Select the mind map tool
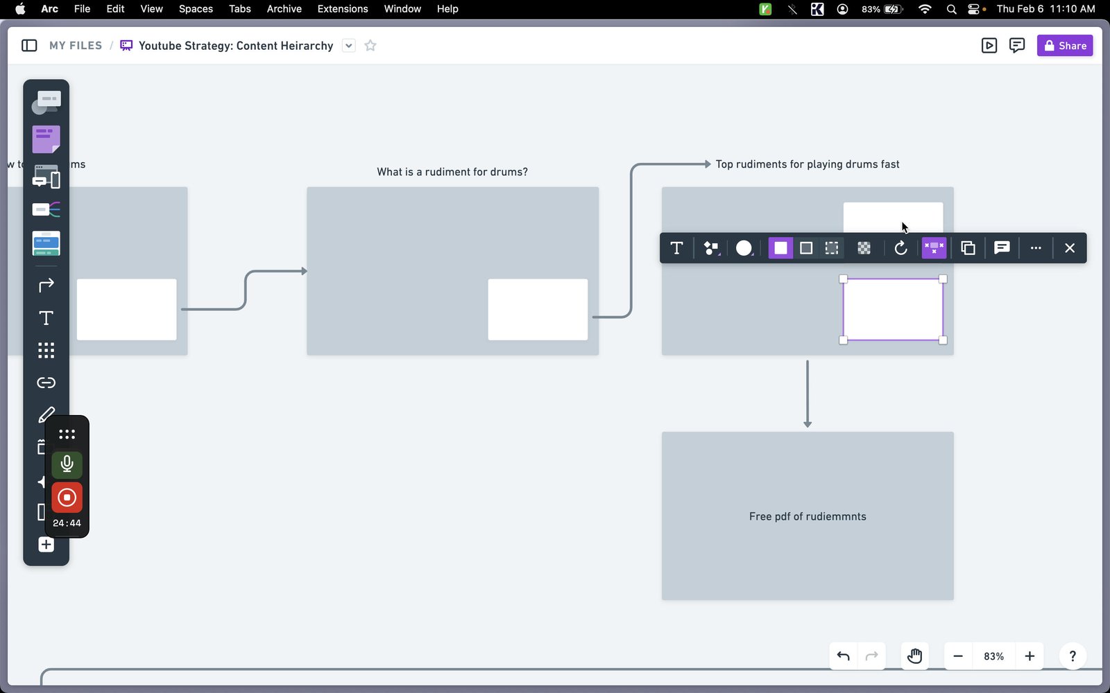 click(46, 209)
